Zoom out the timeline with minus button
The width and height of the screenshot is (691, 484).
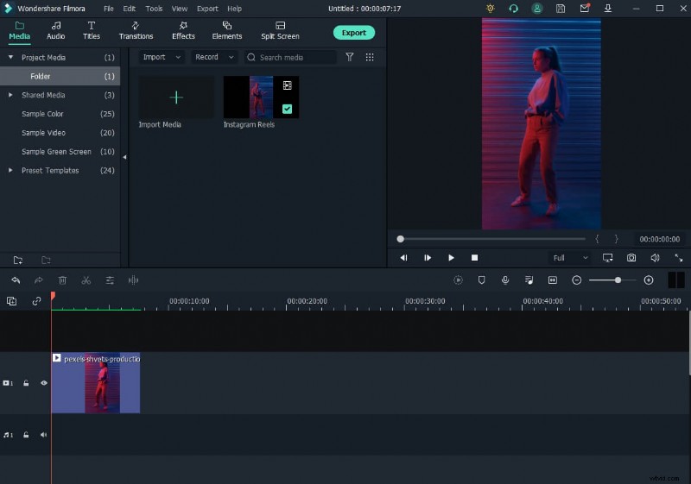coord(576,280)
